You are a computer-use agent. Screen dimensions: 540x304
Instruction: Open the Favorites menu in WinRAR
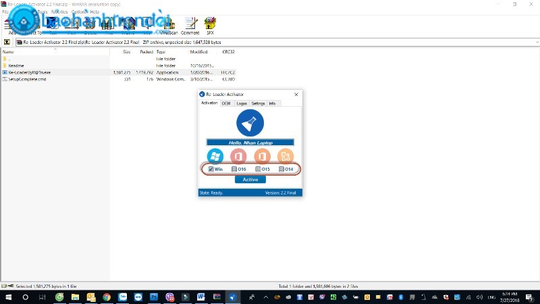tap(59, 11)
